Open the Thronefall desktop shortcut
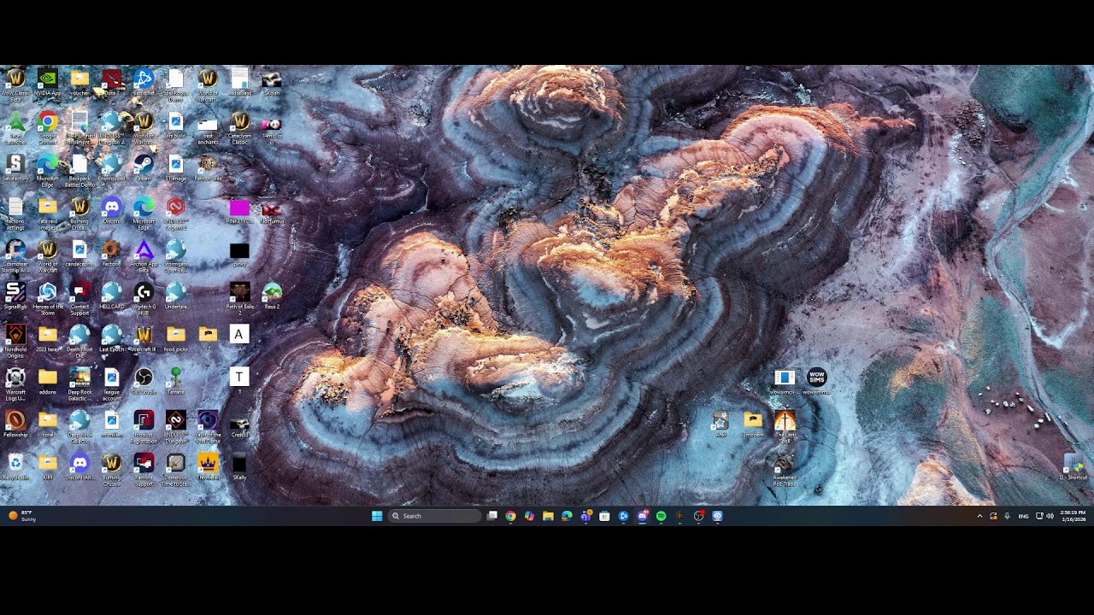The height and width of the screenshot is (615, 1094). click(208, 467)
